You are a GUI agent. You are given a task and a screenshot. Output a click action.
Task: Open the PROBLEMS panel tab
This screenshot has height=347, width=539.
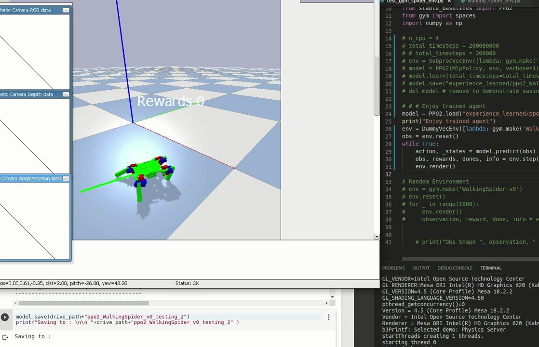pos(393,268)
